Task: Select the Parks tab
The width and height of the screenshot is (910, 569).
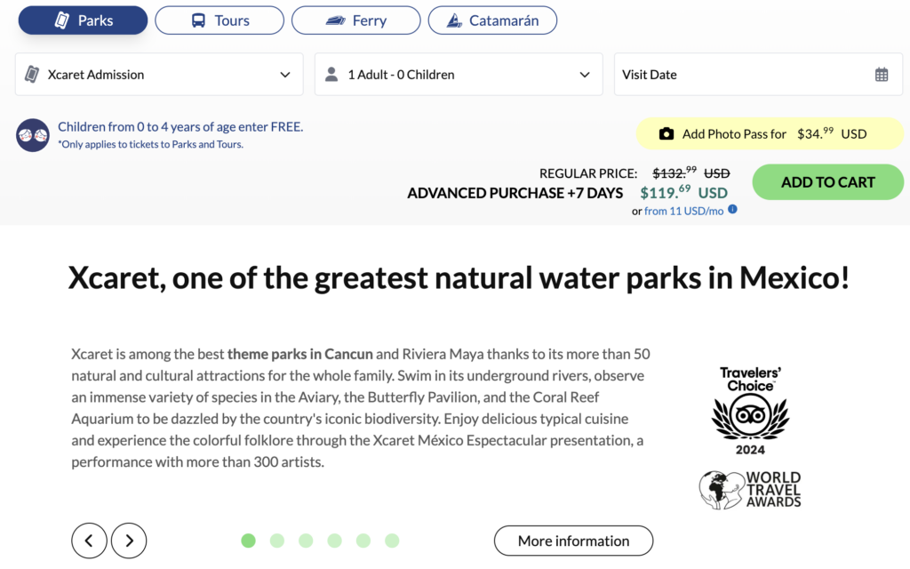Action: tap(83, 20)
